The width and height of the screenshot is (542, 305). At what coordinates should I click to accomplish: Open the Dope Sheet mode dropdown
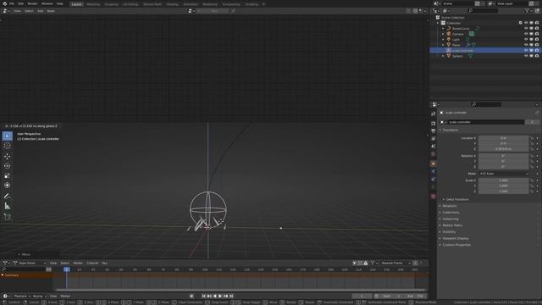(x=29, y=263)
